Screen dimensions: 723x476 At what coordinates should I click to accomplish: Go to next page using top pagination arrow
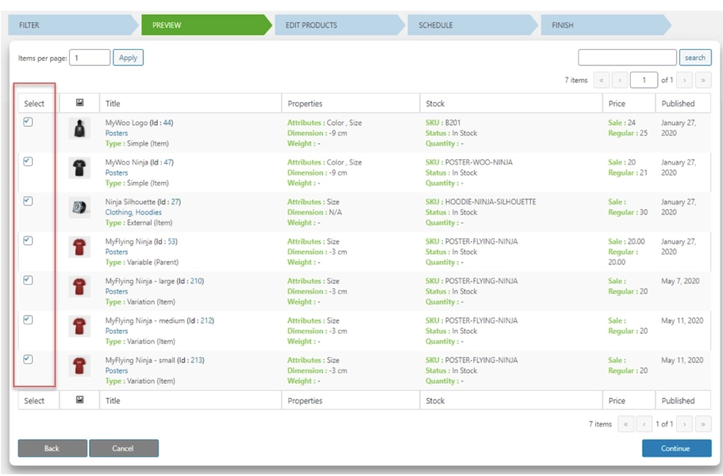pos(684,80)
